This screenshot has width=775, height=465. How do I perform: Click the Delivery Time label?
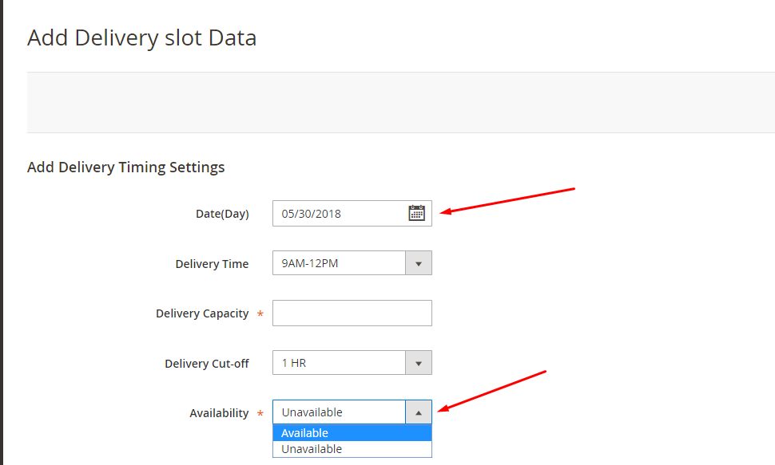(212, 264)
